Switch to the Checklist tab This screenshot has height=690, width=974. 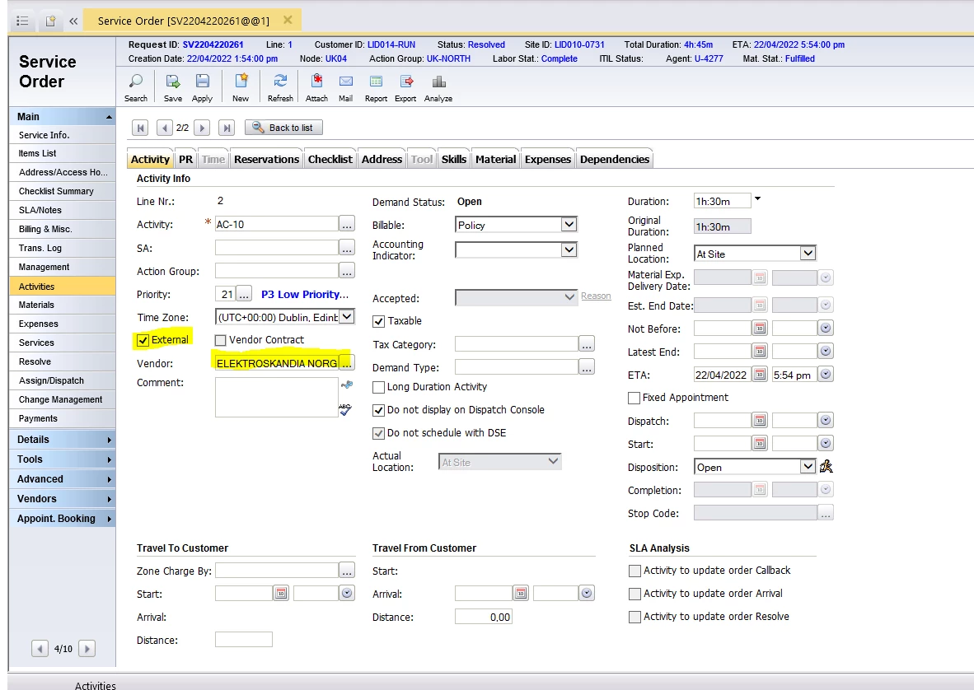pyautogui.click(x=330, y=160)
